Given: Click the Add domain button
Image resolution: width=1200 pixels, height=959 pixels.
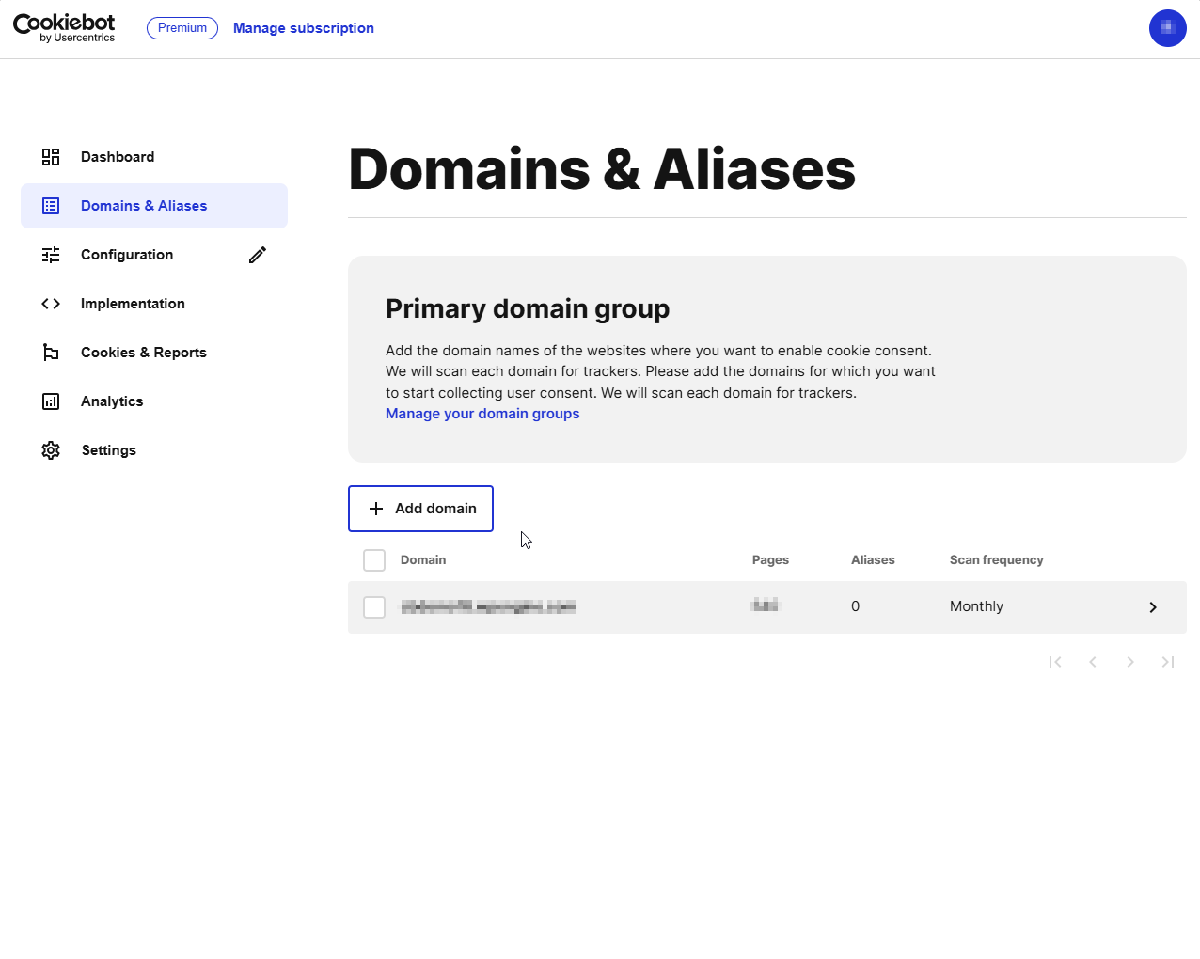Looking at the screenshot, I should click(x=420, y=508).
